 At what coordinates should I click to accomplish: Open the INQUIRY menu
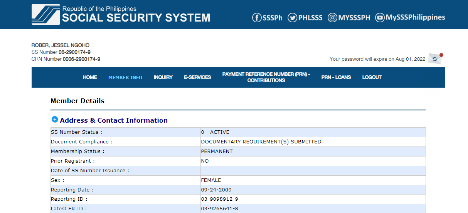(x=163, y=78)
